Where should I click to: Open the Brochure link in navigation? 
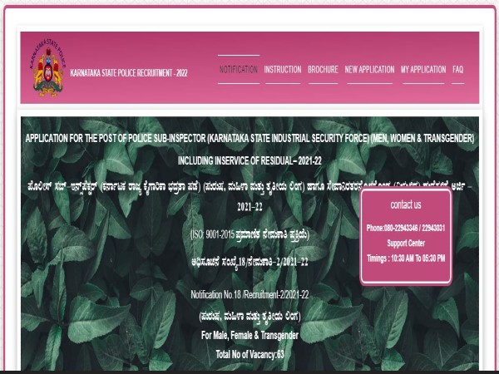pyautogui.click(x=323, y=70)
